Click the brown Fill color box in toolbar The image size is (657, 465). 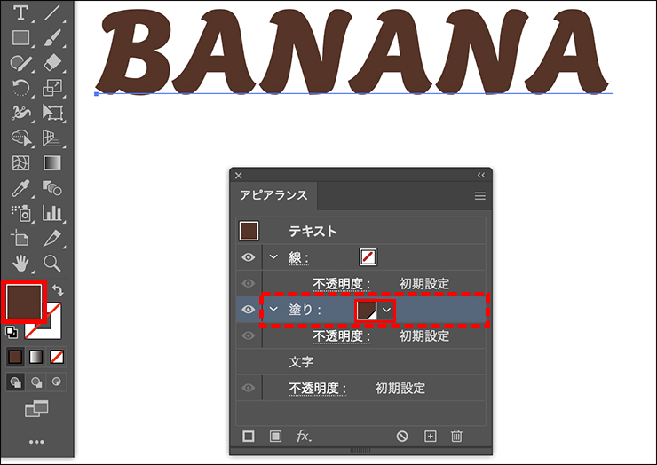coord(24,302)
